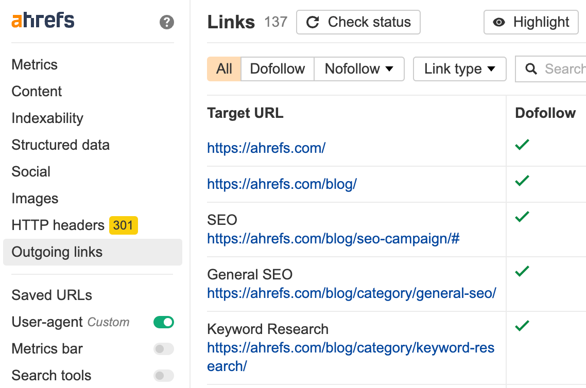Select the Dofollow filter tab
This screenshot has height=388, width=586.
277,69
